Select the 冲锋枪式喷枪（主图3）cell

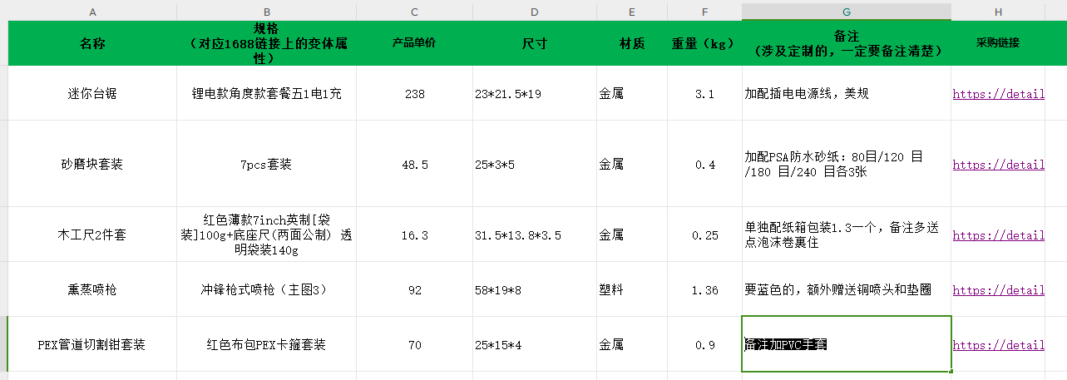(266, 290)
